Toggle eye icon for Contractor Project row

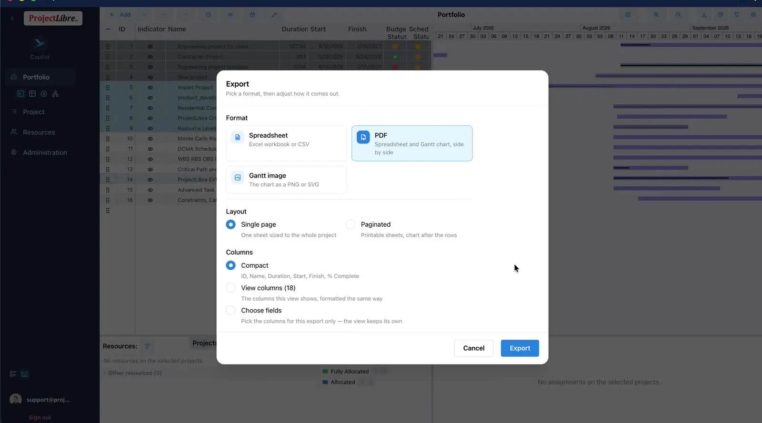pos(150,57)
